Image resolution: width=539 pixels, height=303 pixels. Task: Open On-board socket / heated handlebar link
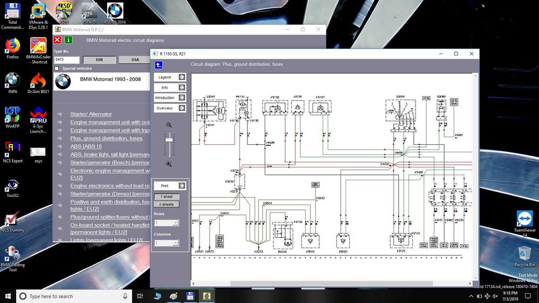110,229
